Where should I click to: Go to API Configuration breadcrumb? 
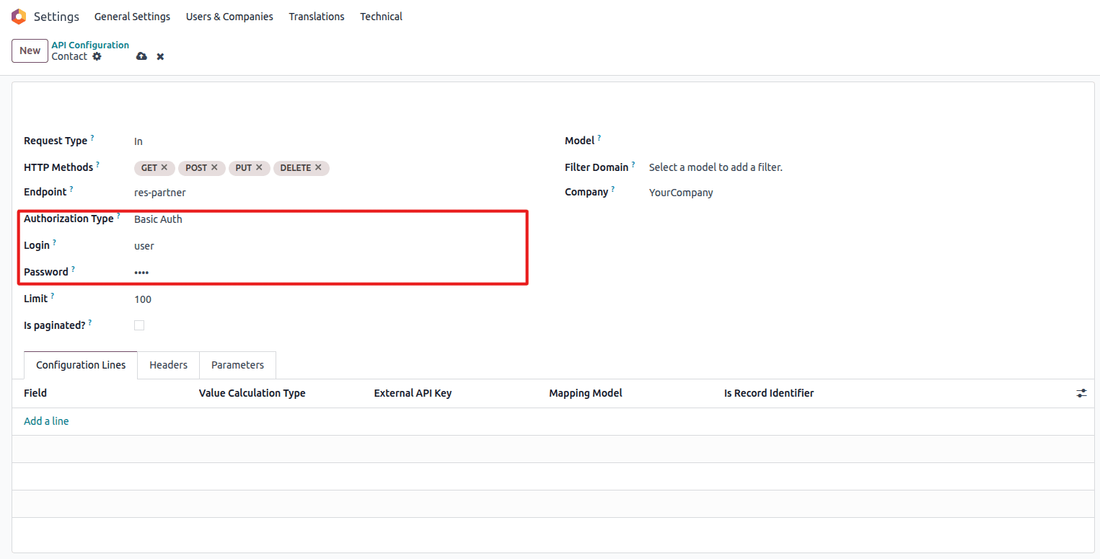click(90, 45)
